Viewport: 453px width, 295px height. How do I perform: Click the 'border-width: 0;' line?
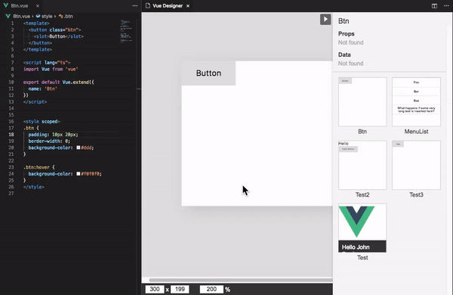click(49, 141)
